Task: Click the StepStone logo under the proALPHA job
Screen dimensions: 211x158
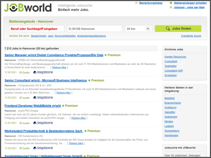Action: click(x=43, y=123)
